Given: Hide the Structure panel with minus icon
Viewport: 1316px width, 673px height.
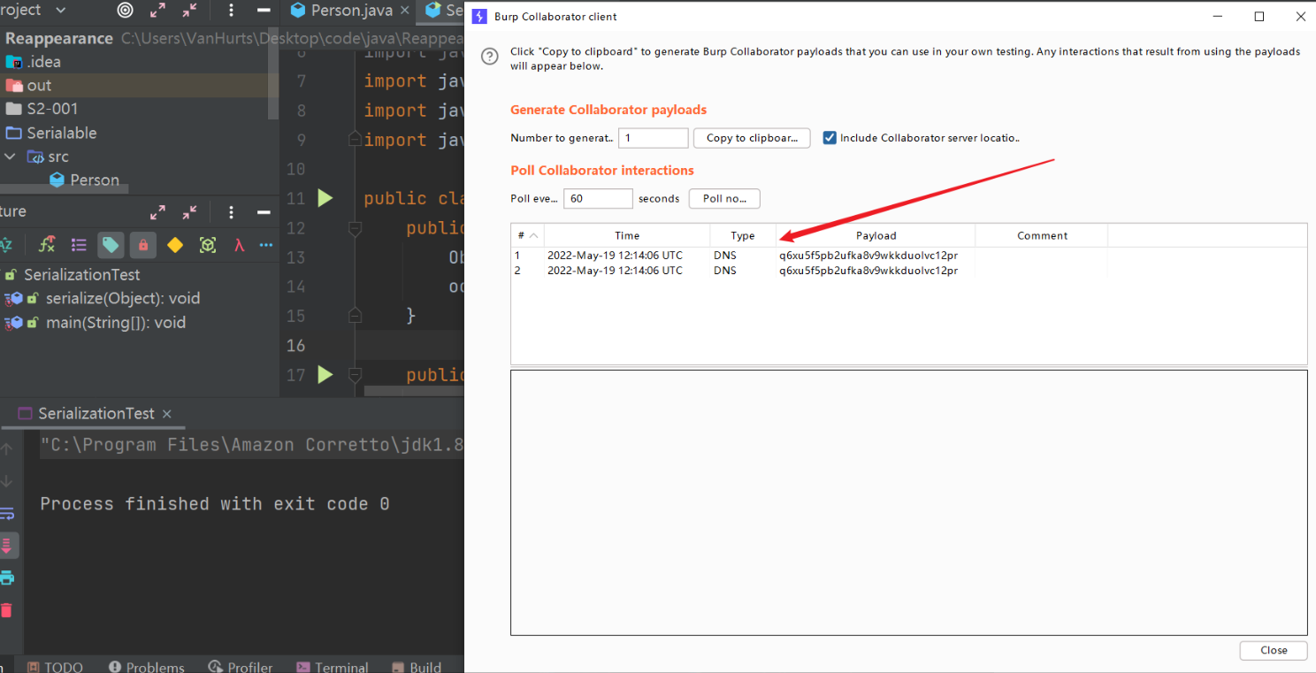Looking at the screenshot, I should point(264,212).
